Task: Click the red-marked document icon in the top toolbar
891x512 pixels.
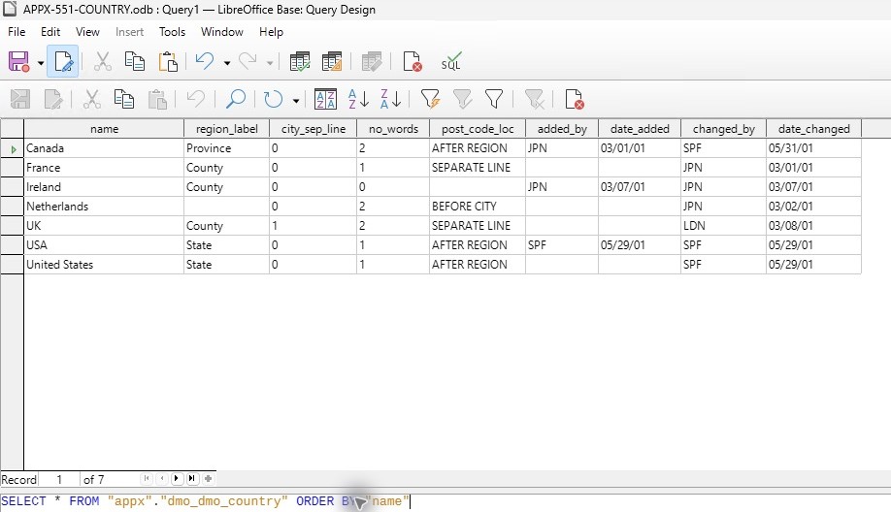Action: coord(412,61)
